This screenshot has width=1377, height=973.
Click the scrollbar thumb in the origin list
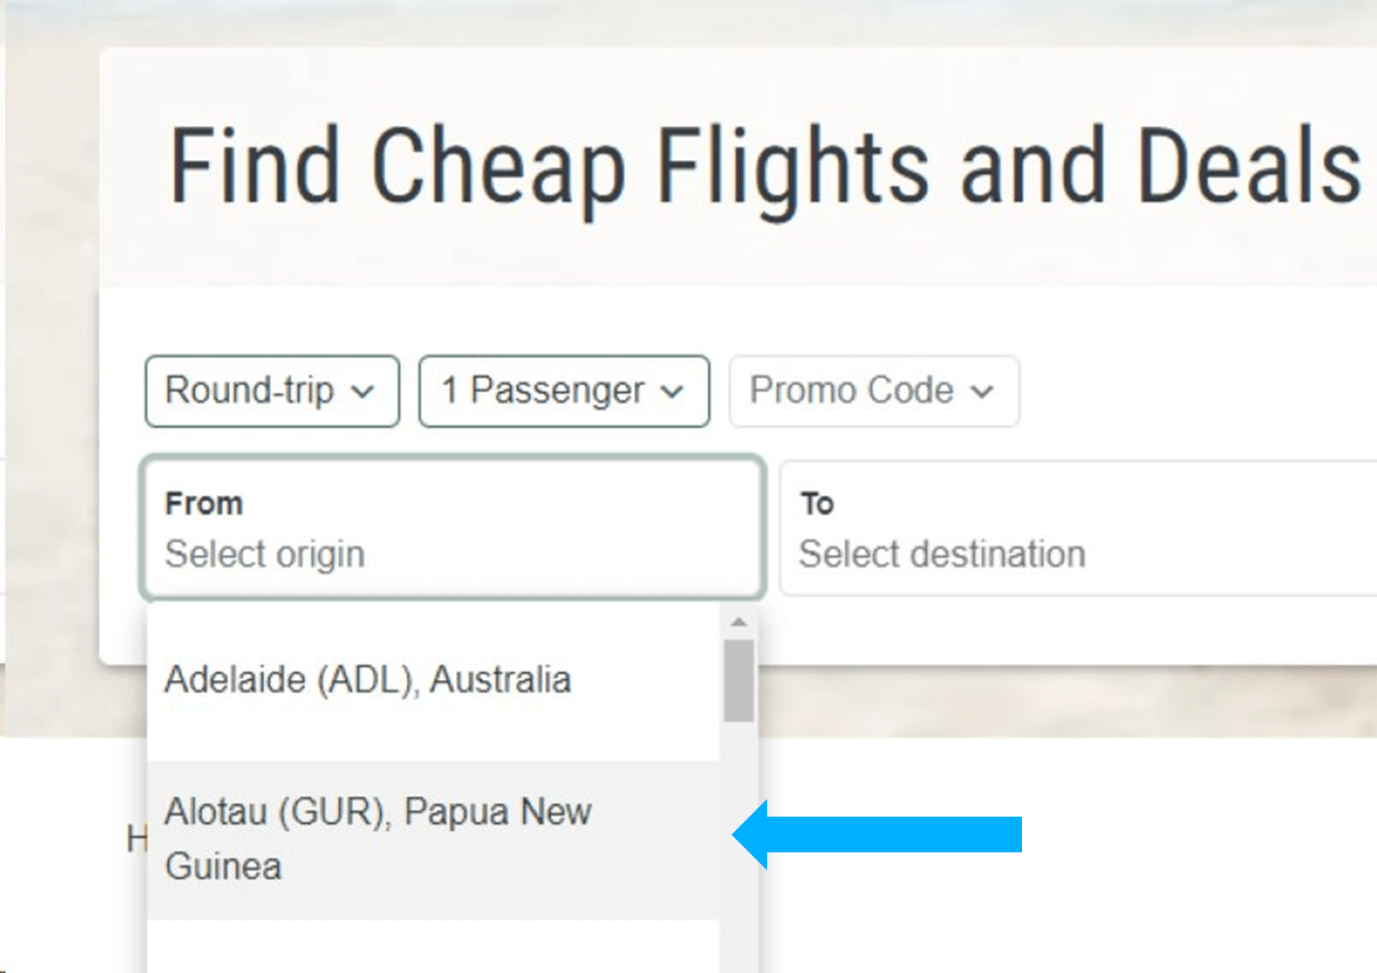click(x=739, y=681)
